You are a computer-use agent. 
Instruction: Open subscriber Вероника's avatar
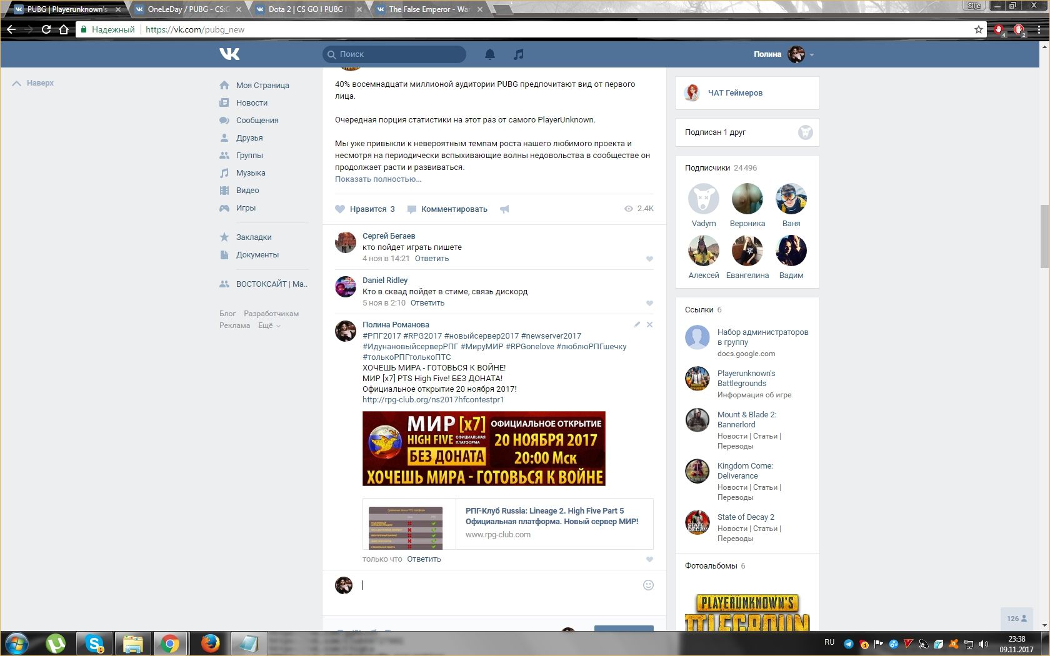[747, 199]
